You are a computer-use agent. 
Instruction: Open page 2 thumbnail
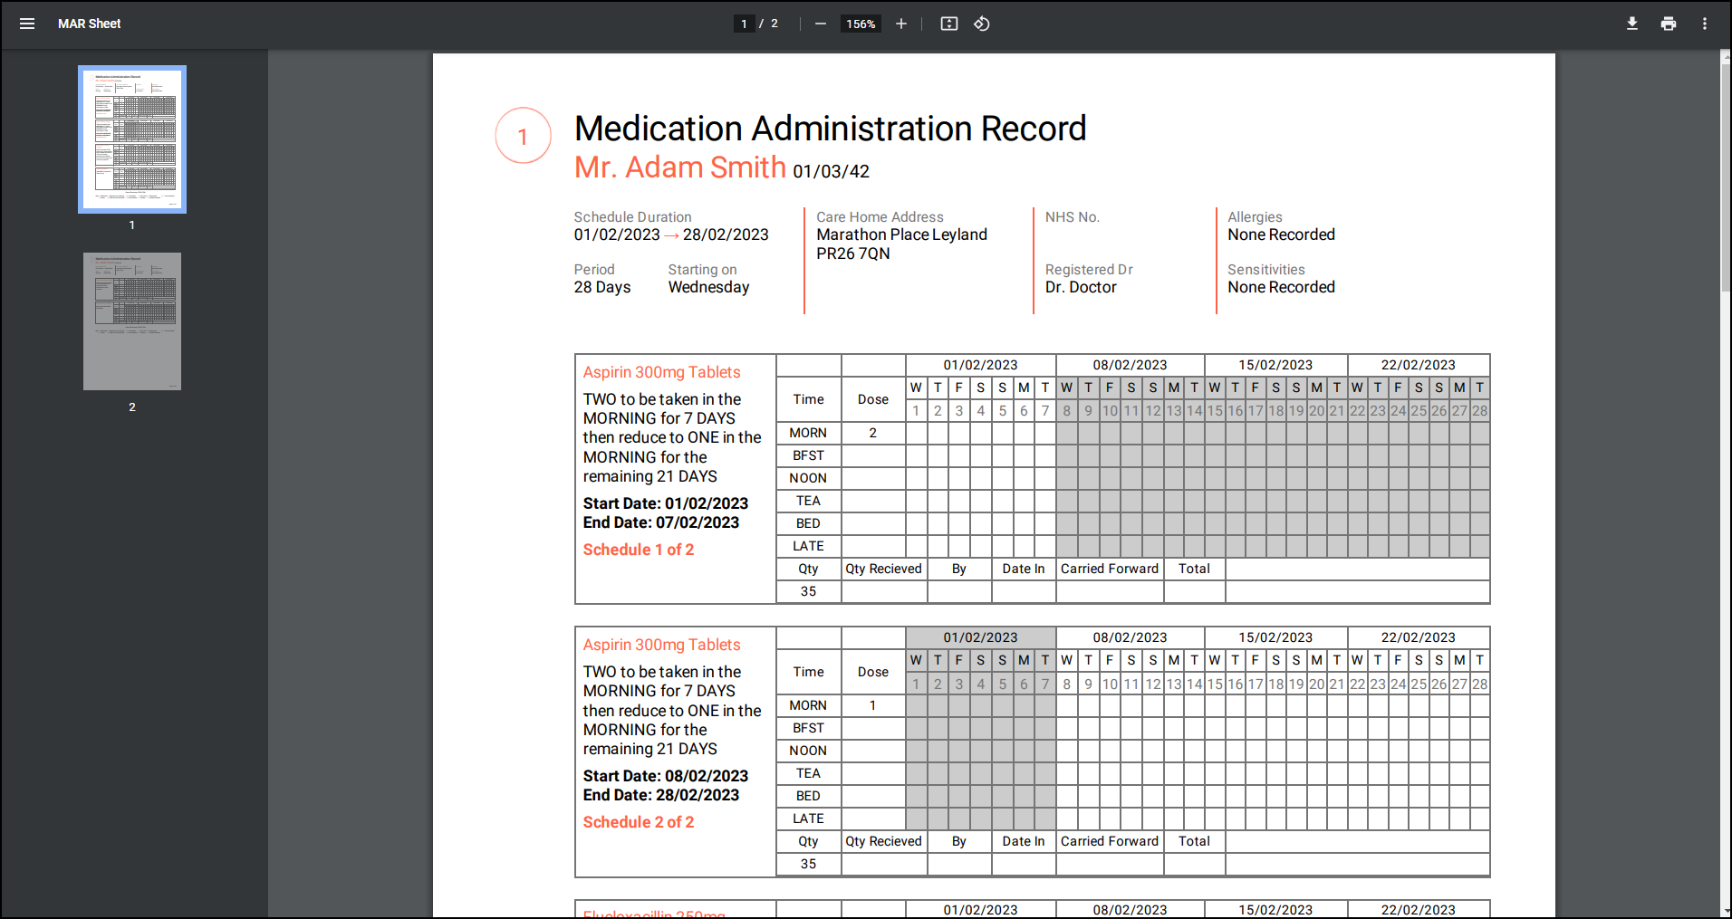pos(132,321)
